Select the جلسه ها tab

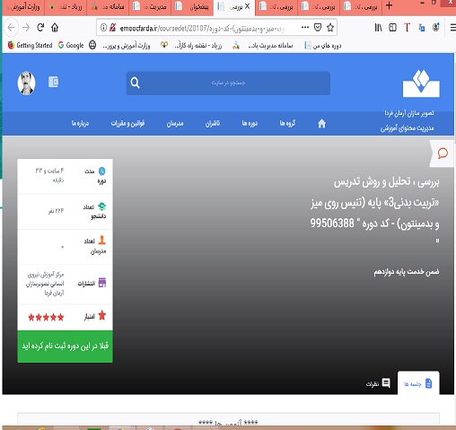click(418, 383)
